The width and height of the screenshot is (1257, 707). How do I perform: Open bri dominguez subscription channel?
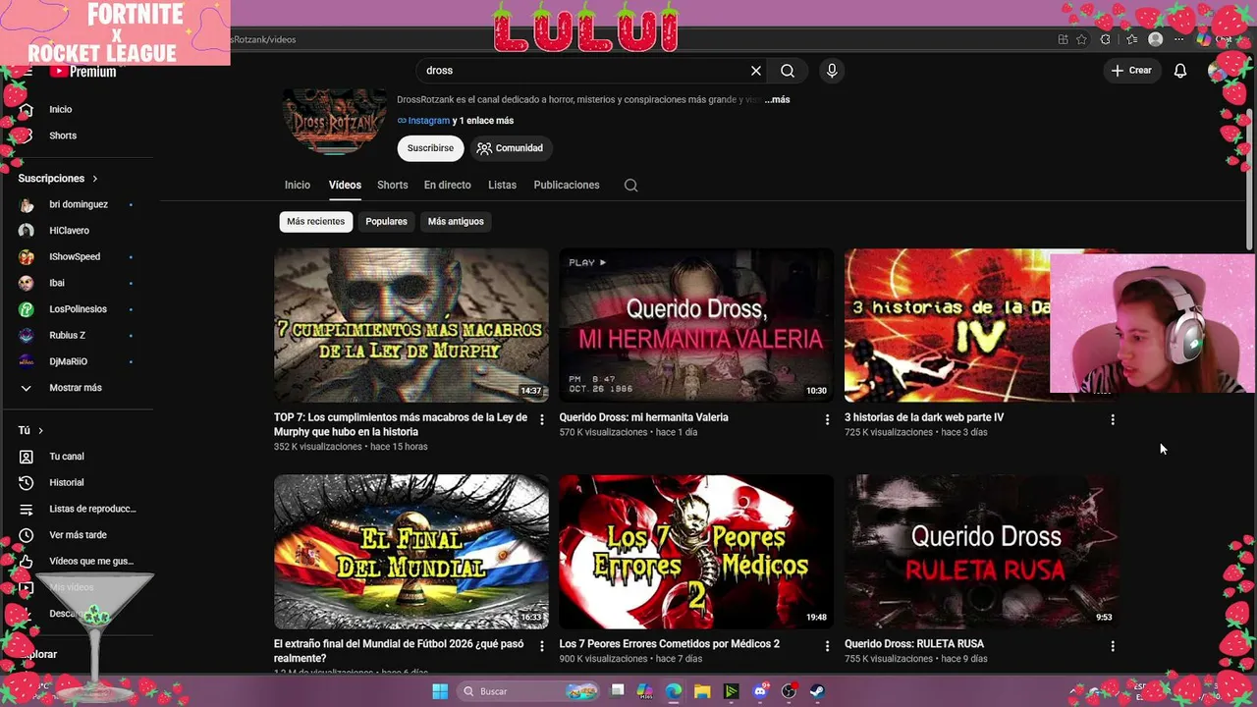tap(77, 204)
